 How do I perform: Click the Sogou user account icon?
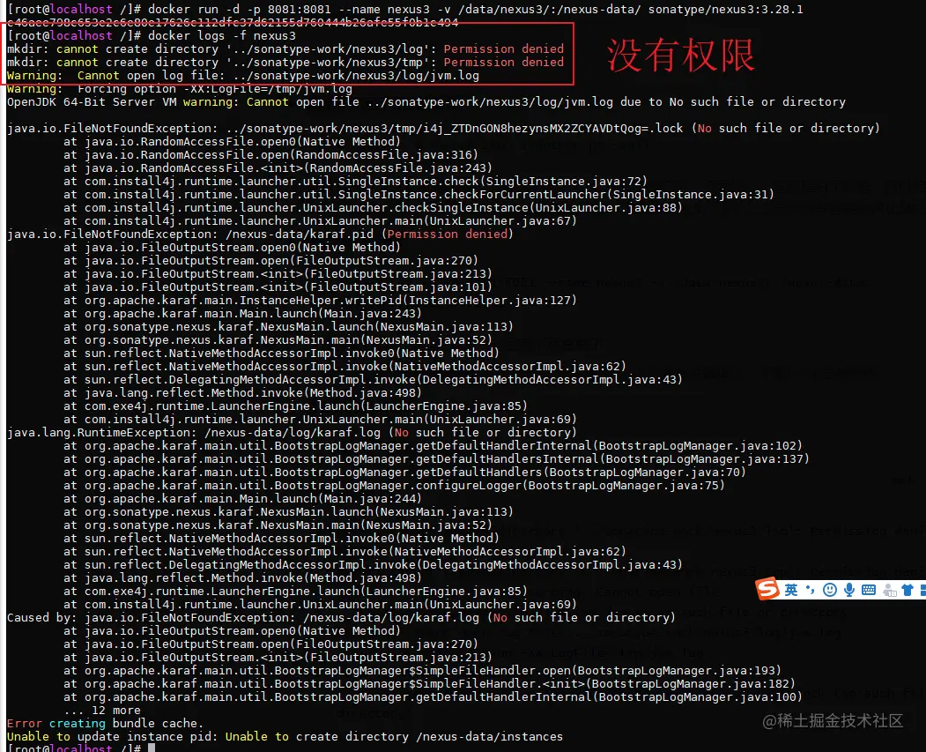(x=889, y=590)
